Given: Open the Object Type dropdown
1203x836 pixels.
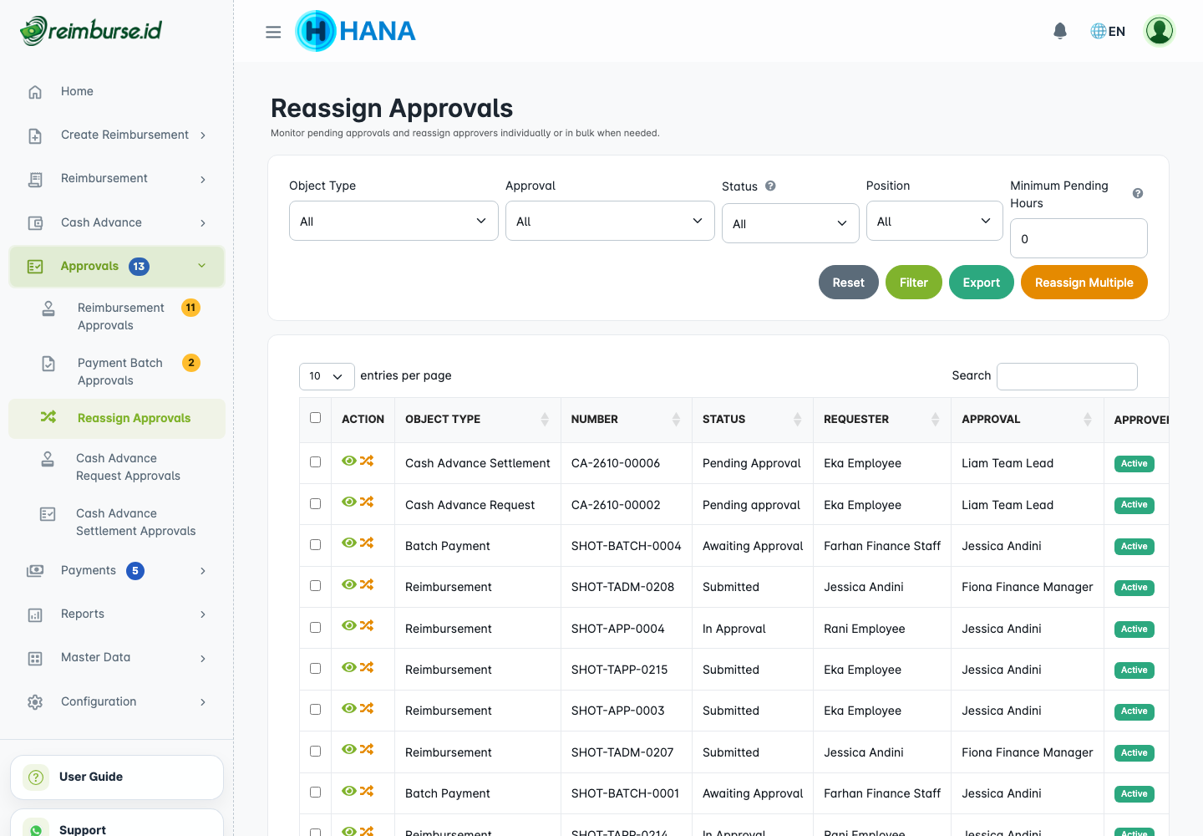Looking at the screenshot, I should tap(393, 221).
